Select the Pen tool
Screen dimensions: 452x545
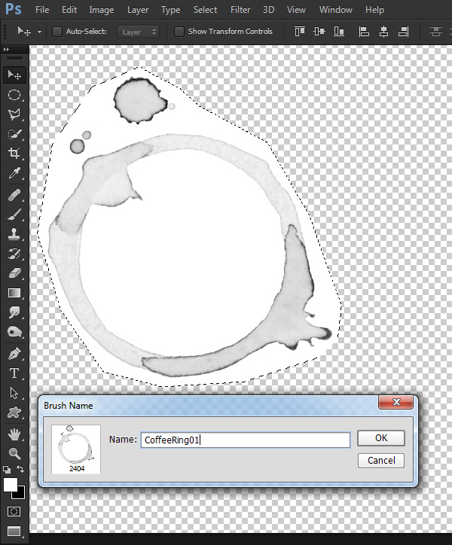pos(14,354)
